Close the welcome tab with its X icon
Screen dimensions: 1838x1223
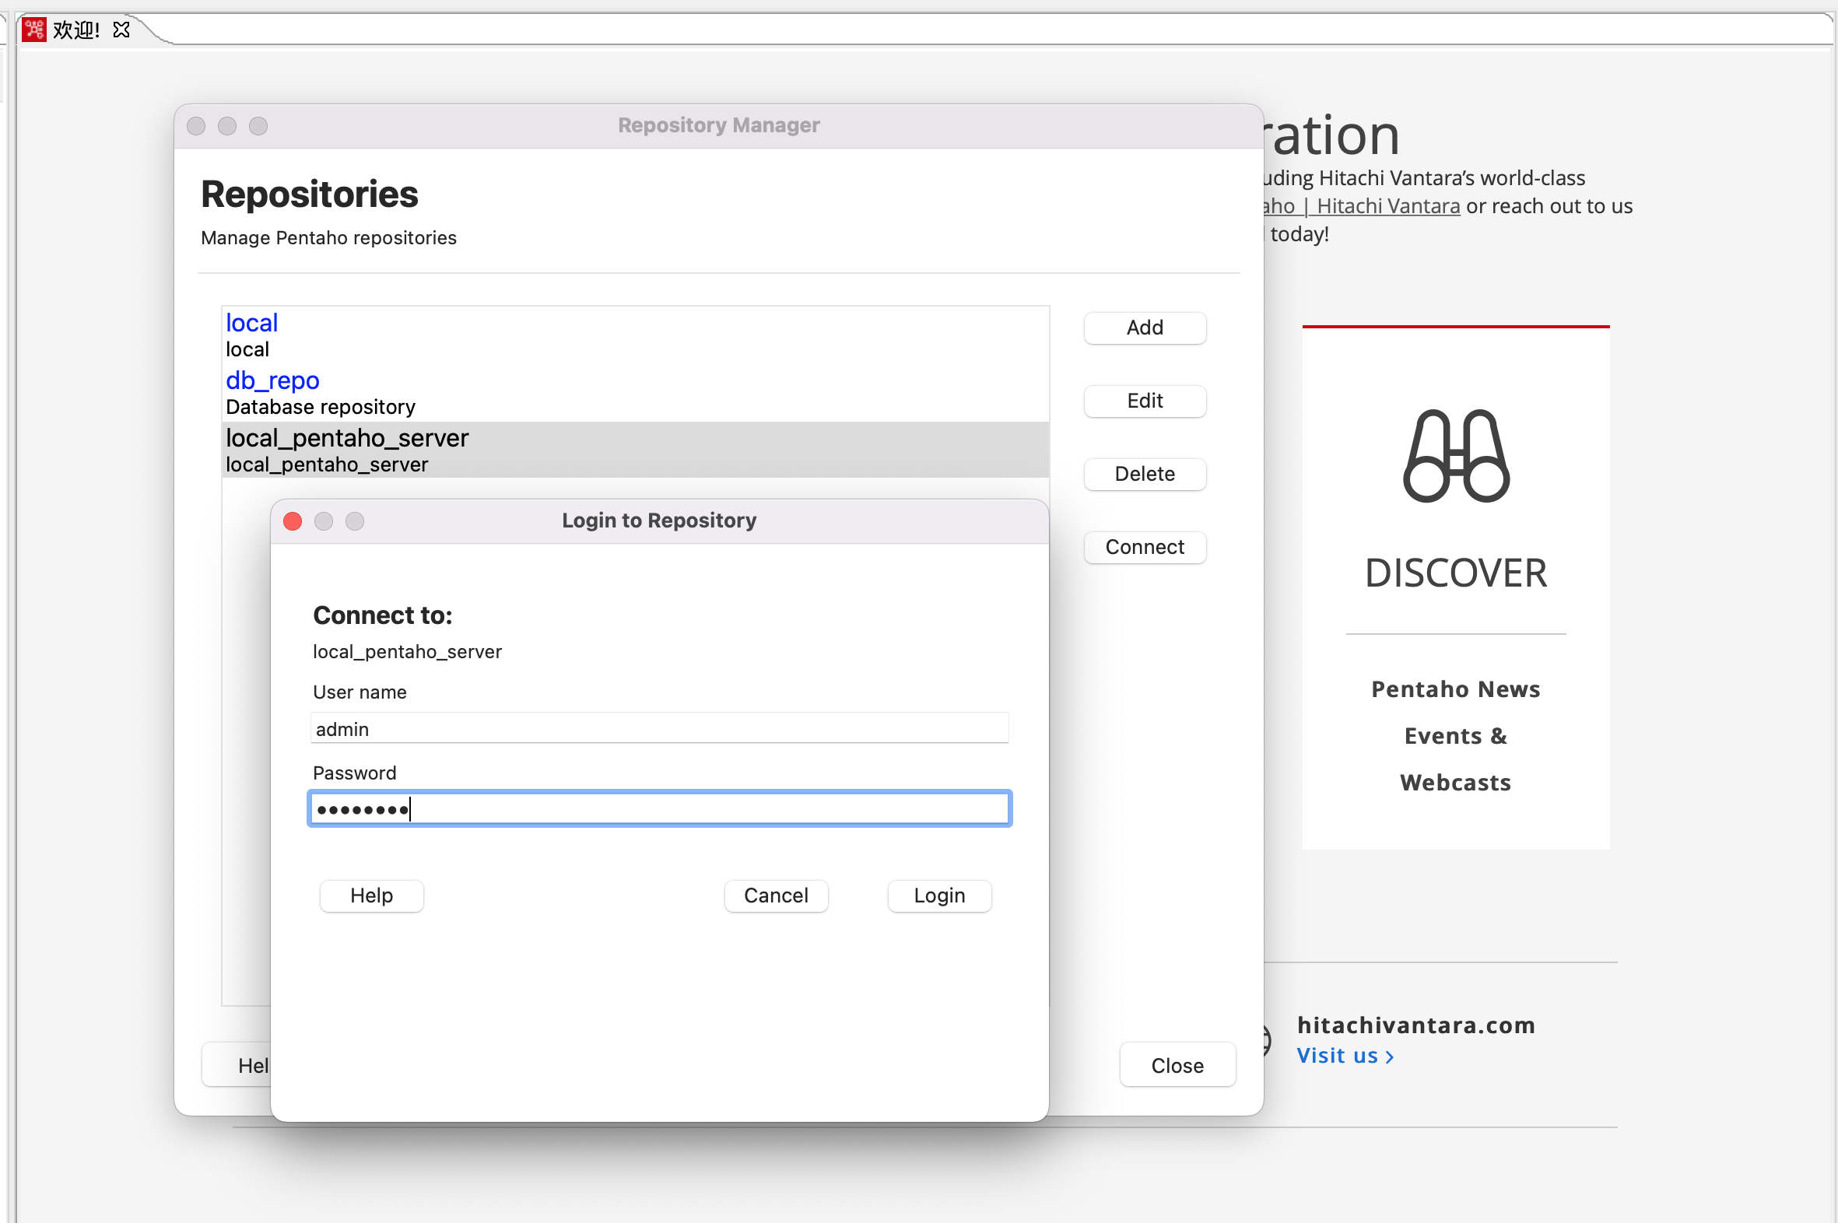121,30
